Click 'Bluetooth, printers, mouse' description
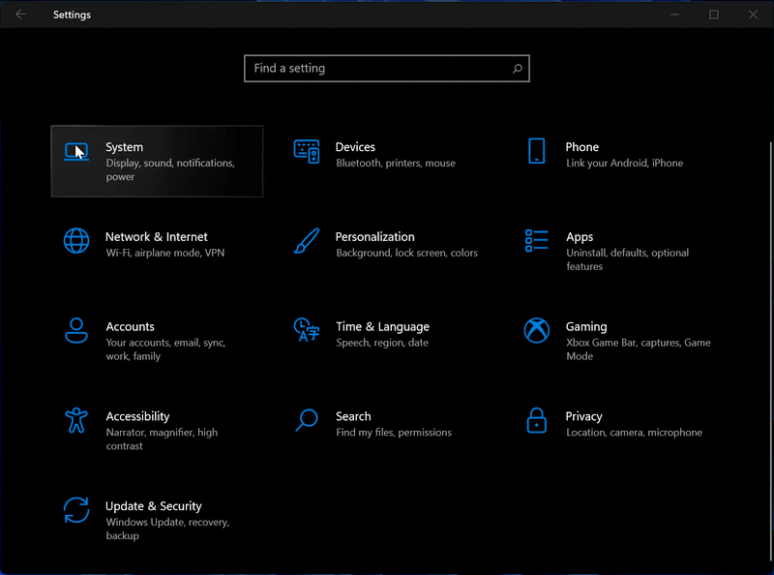 tap(396, 164)
